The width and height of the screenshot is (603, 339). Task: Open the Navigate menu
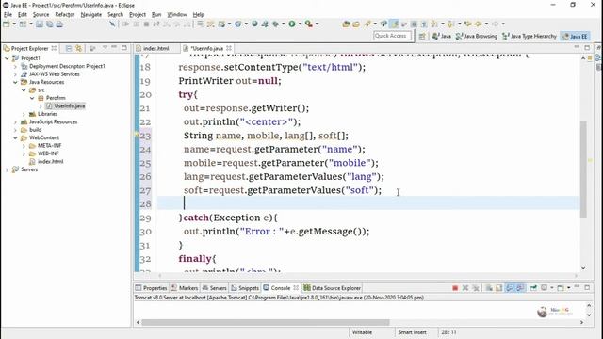tap(91, 15)
